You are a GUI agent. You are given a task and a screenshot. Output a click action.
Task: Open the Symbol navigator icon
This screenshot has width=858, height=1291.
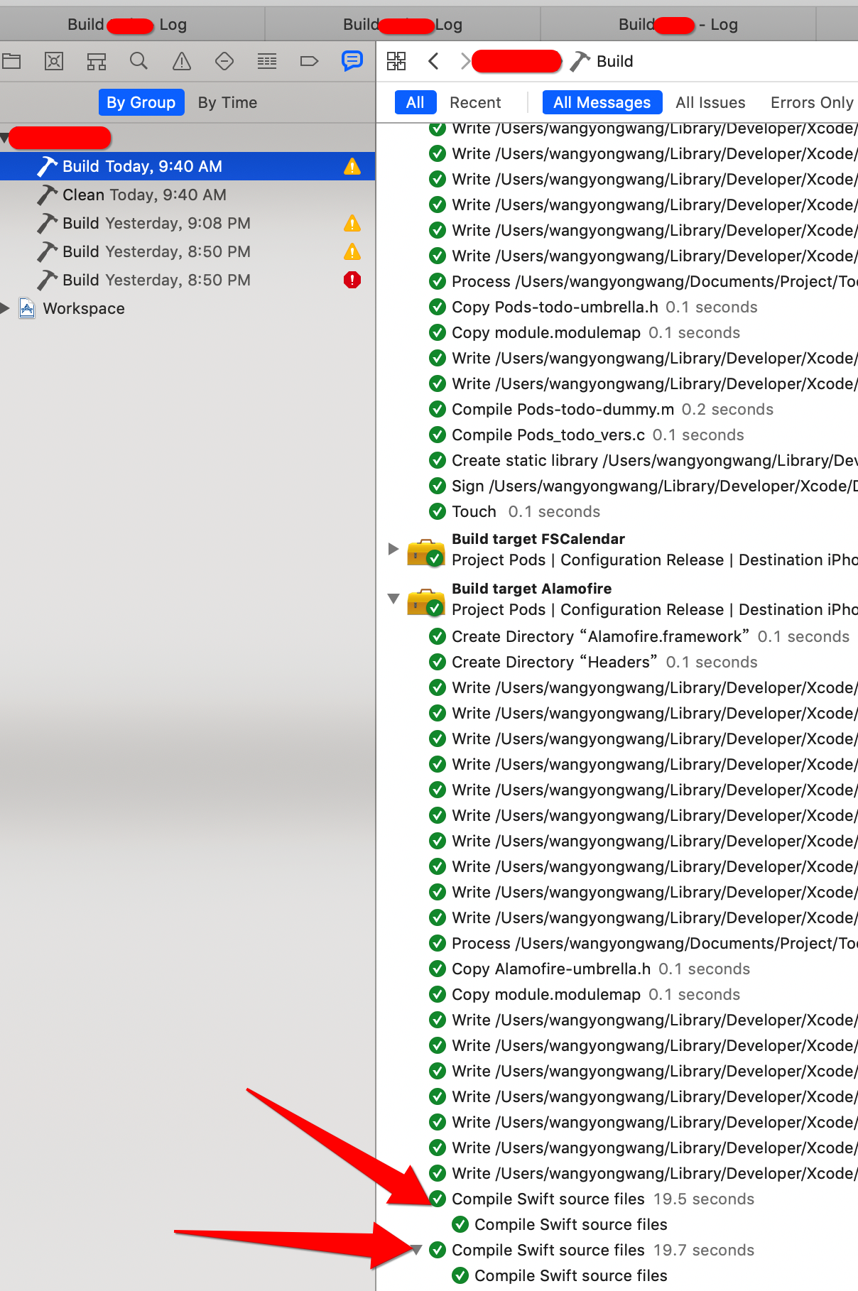(x=97, y=61)
